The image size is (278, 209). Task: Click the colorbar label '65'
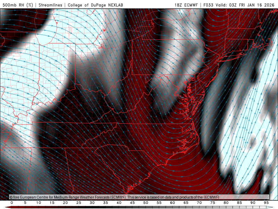pyautogui.click(x=186, y=203)
